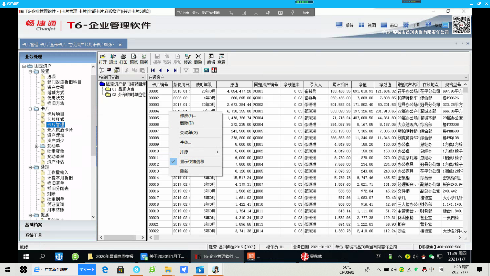Click 结束 in remote control bar
Viewport: 490px width, 276px height.
coord(306,13)
